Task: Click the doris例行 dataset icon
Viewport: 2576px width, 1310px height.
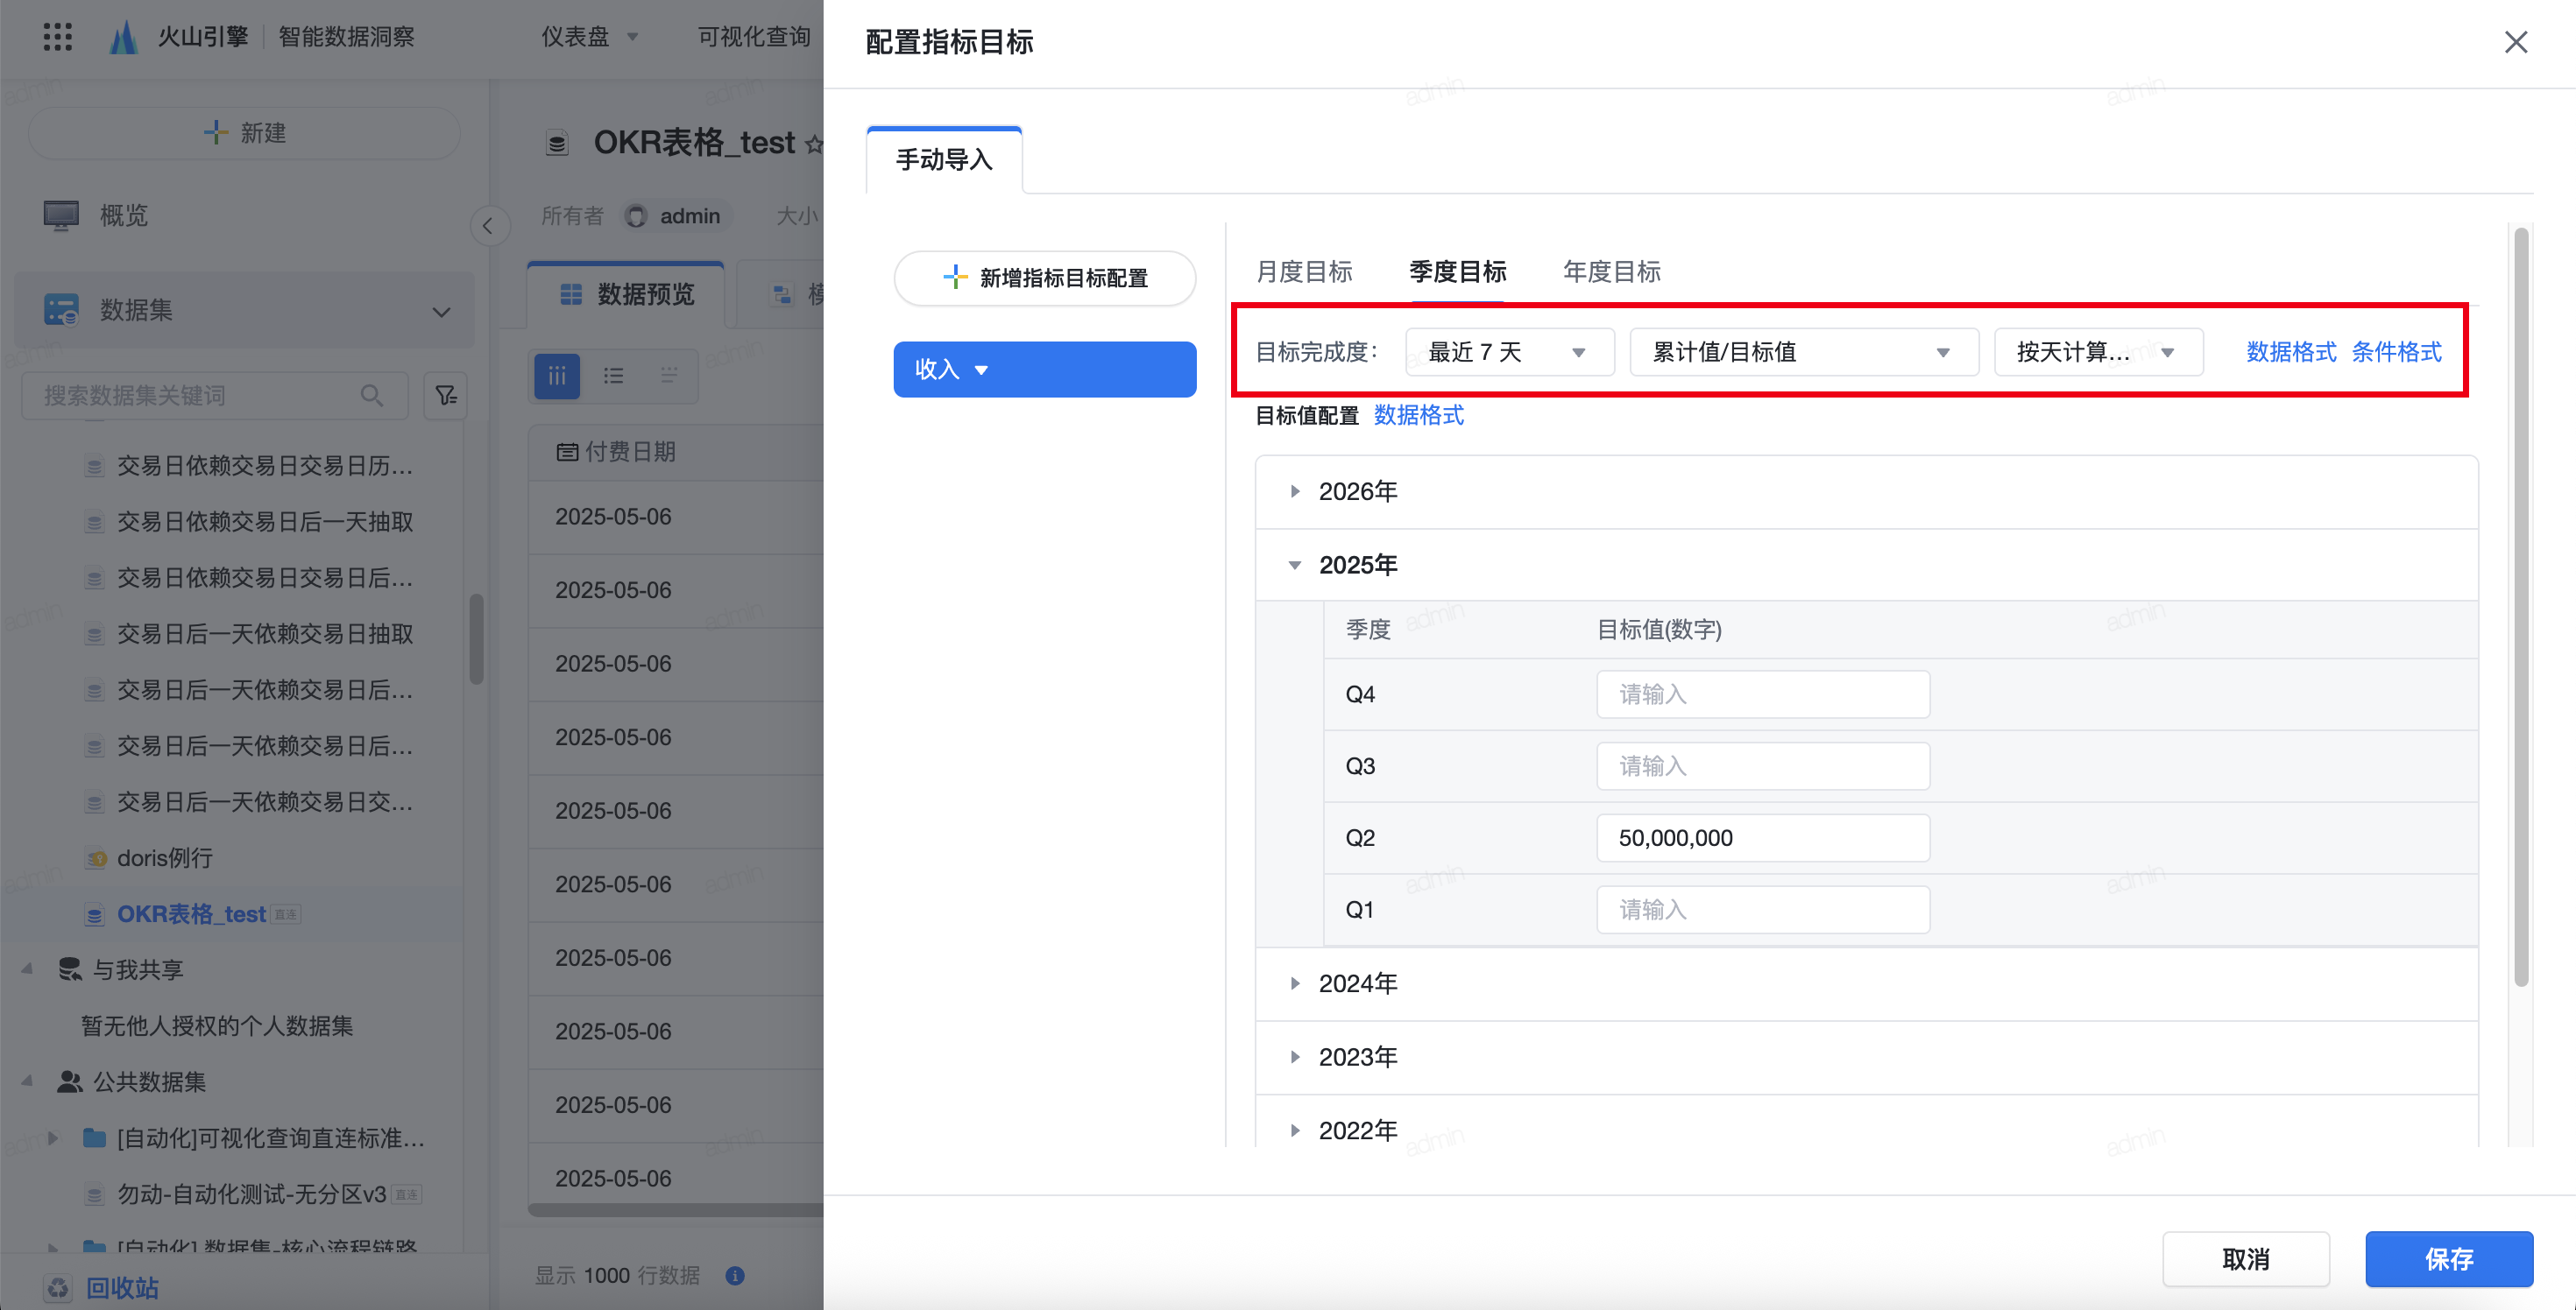Action: coord(95,858)
